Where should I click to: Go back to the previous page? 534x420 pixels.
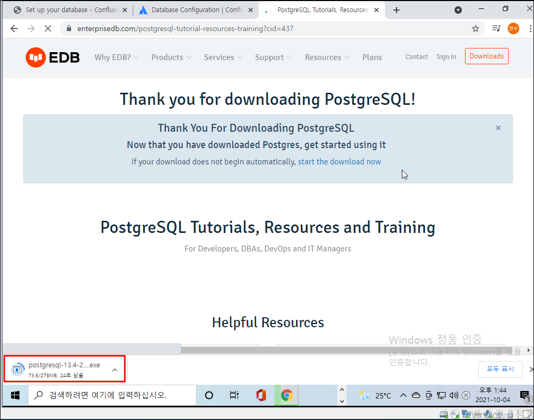tap(14, 28)
